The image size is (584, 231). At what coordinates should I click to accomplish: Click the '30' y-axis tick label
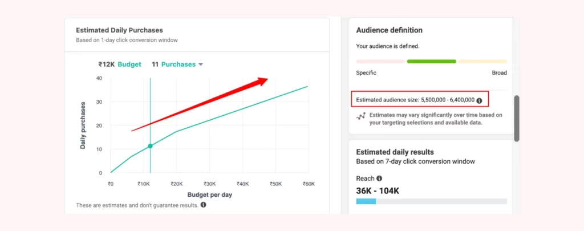point(99,102)
